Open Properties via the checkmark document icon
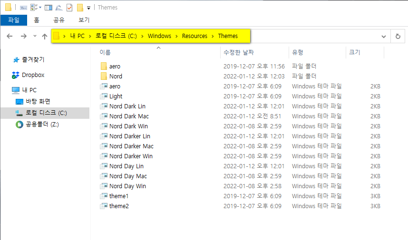Screen dimensions: 408x240 click(x=69, y=8)
